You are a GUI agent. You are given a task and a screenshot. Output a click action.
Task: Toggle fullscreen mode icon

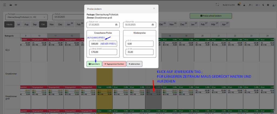217,5
